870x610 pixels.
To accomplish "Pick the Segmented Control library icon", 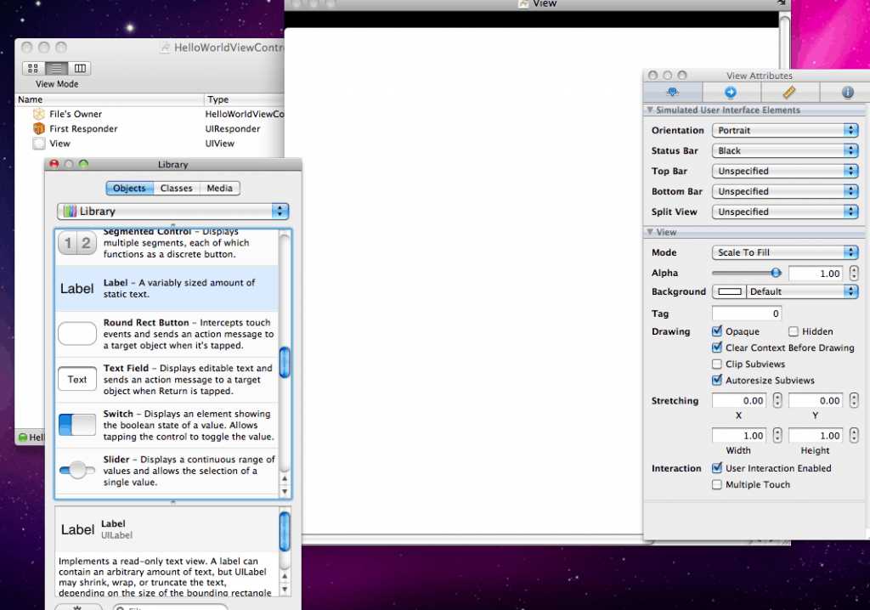I will (x=77, y=243).
